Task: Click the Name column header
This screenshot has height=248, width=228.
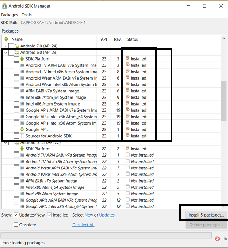Action: [x=17, y=39]
